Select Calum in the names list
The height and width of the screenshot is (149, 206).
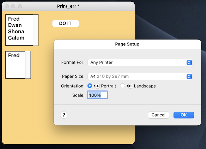(x=16, y=38)
